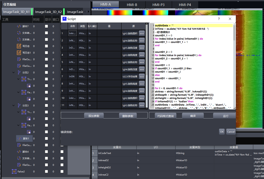This screenshot has height=179, width=264.
Task: Click the 脚本4 script icon
Action: (x=19, y=152)
